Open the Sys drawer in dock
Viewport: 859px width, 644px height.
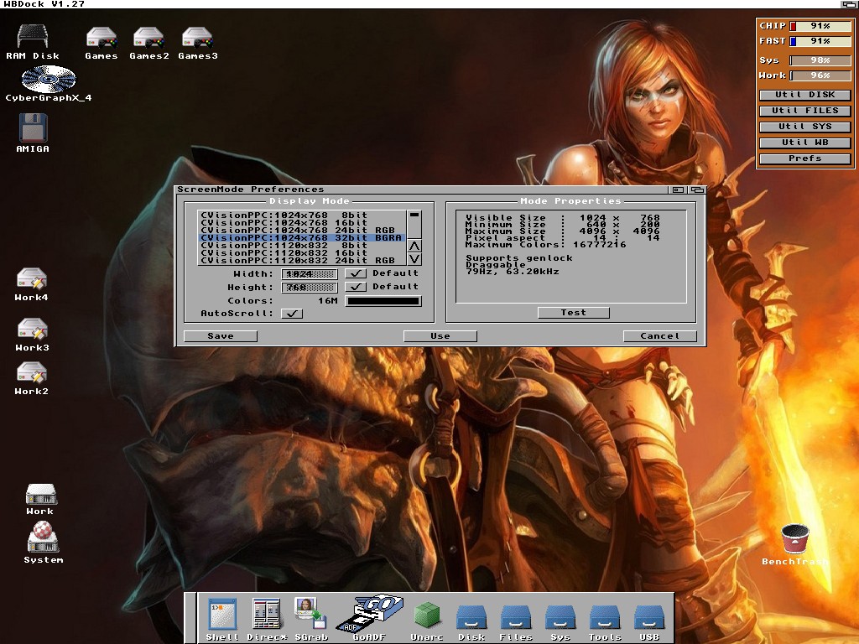[x=560, y=618]
